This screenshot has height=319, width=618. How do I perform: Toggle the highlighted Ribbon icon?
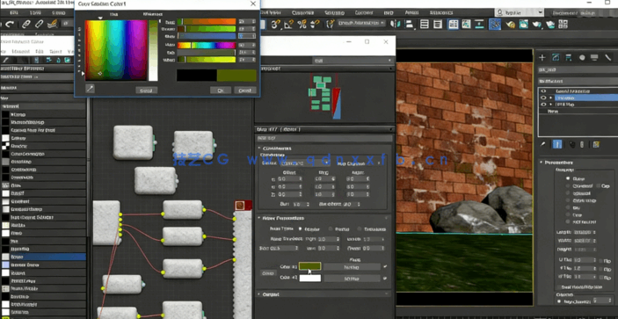(x=454, y=25)
